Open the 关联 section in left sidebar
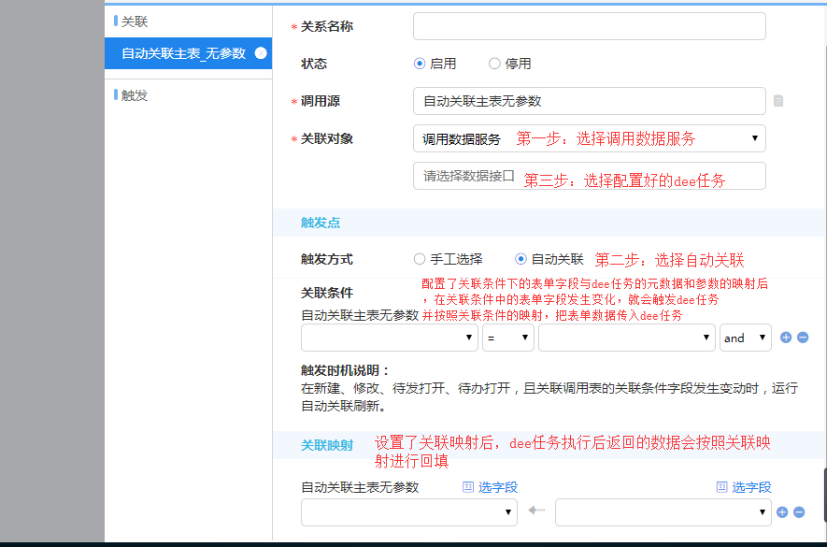 [x=135, y=21]
